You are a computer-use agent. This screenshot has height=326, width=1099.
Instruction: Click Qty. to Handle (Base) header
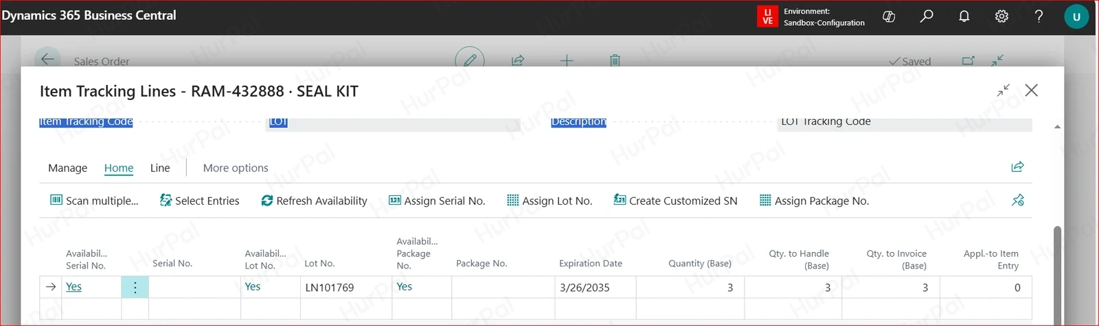(x=799, y=260)
